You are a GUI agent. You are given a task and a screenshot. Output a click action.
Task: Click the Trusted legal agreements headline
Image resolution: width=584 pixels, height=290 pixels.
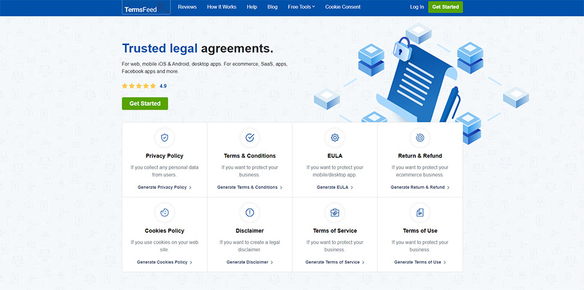pos(198,48)
